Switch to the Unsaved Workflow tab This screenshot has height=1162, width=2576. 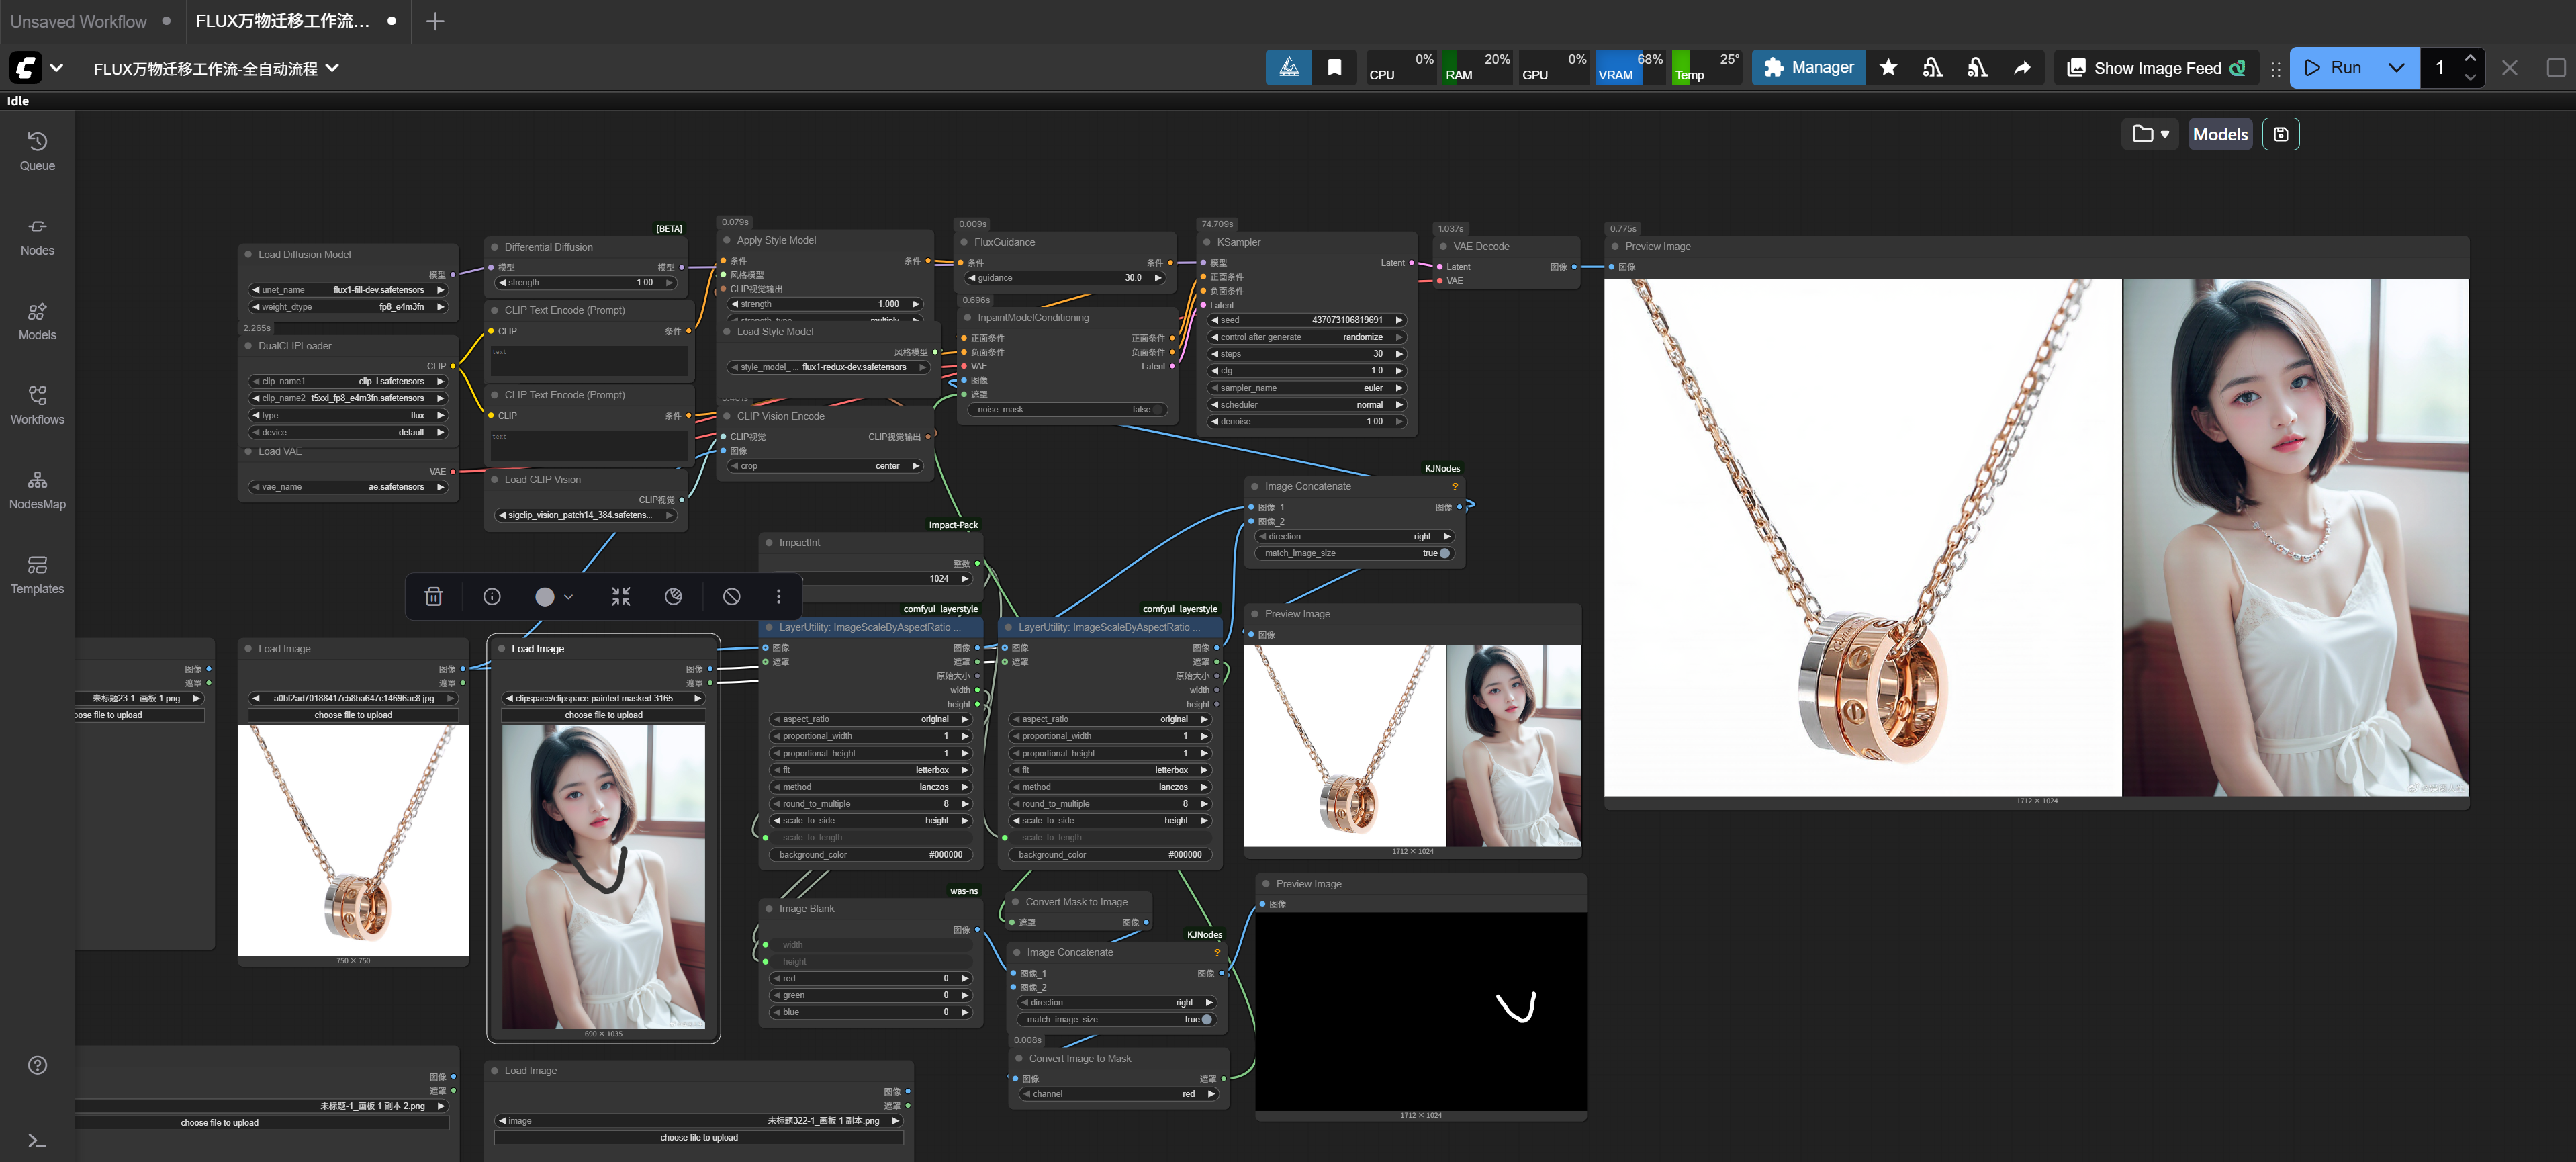pos(79,21)
